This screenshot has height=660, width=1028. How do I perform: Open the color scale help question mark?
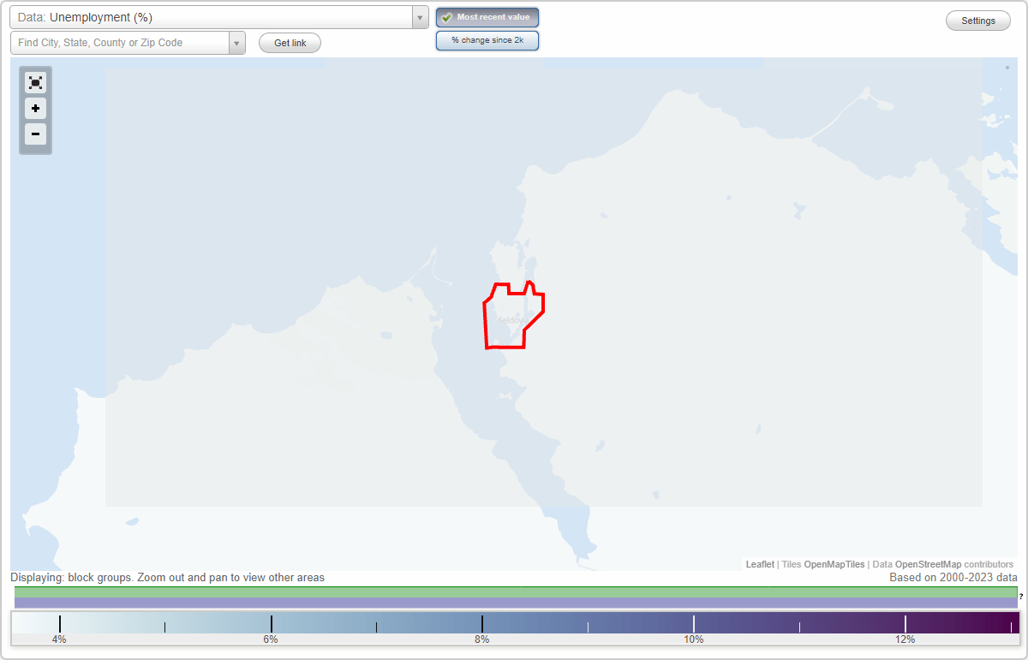pos(1021,596)
